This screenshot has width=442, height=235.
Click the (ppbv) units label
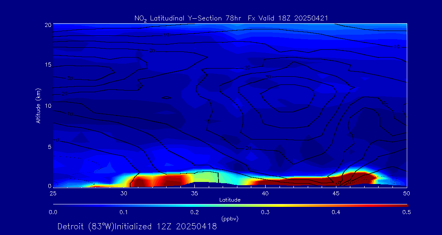tap(230, 219)
